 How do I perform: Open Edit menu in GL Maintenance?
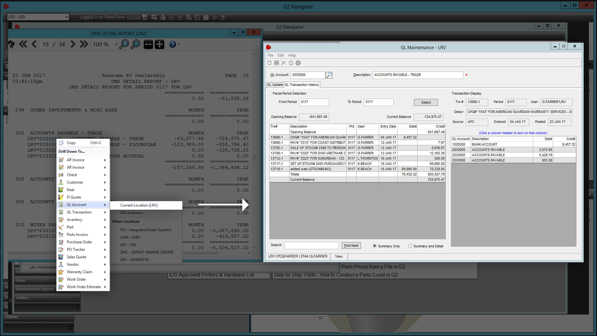281,55
